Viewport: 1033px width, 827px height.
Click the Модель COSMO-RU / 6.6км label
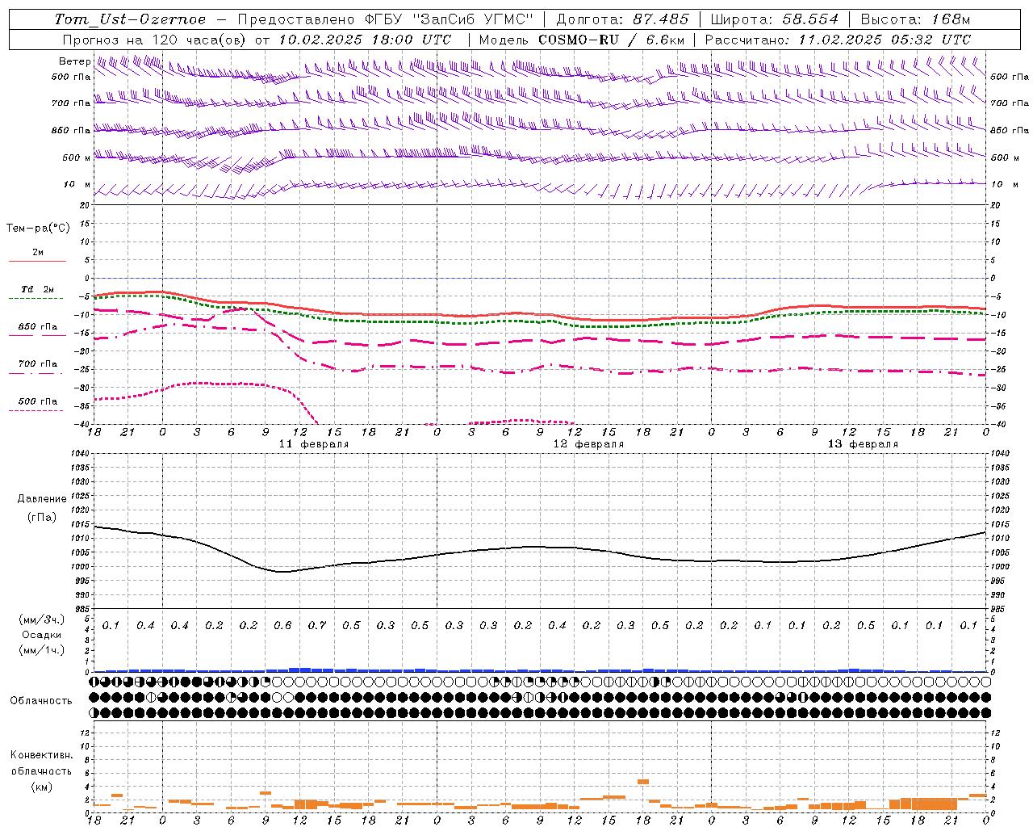point(582,40)
